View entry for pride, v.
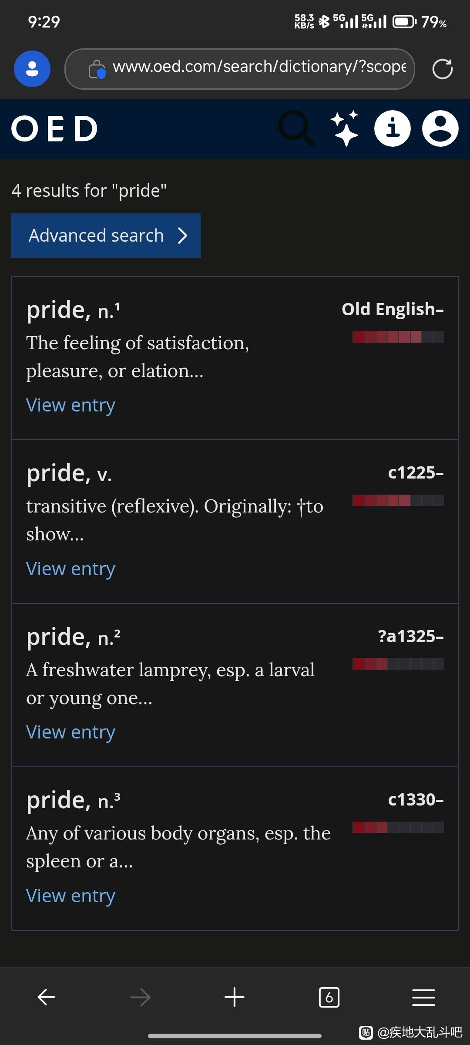 (70, 569)
